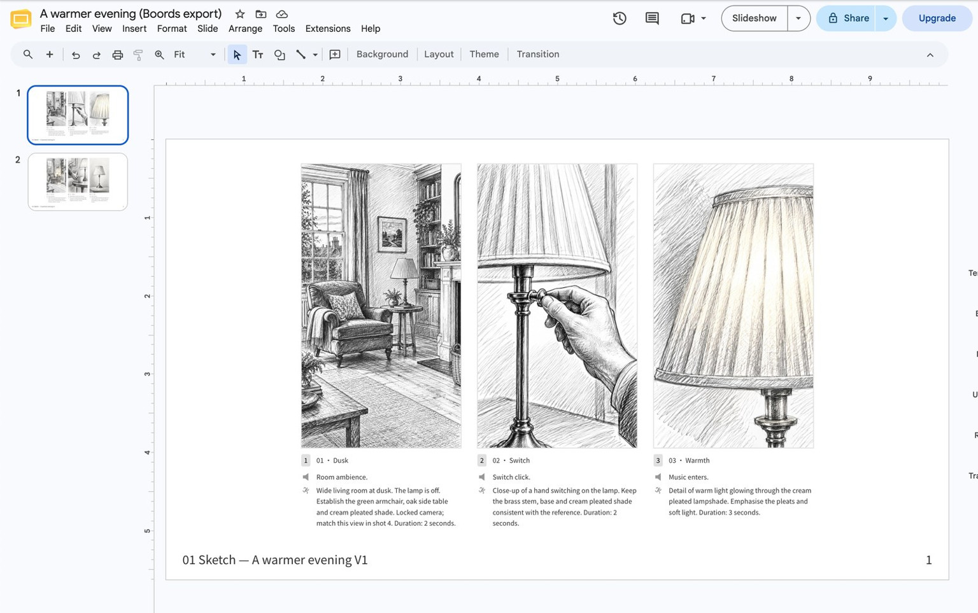Click the Share button
Viewport: 978px width, 613px height.
tap(846, 18)
